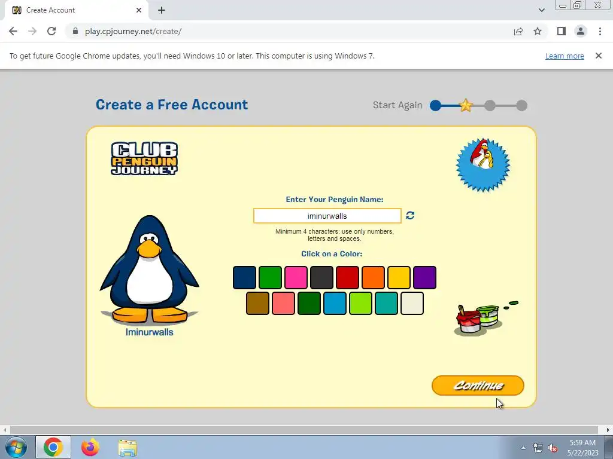
Task: Click the Club Penguin Journey logo
Action: coord(144,158)
